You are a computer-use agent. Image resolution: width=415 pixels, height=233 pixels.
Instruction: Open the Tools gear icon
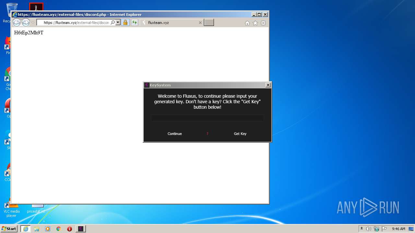click(x=263, y=23)
